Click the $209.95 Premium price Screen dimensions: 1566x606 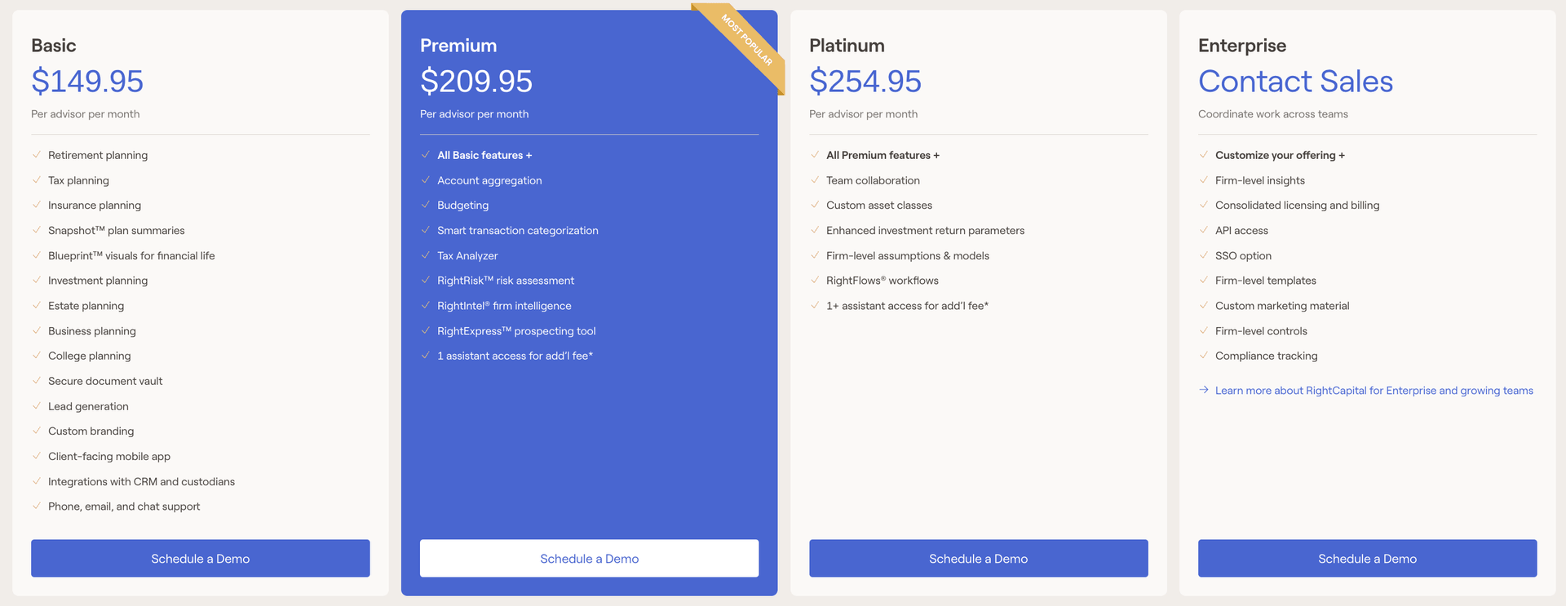(x=476, y=82)
